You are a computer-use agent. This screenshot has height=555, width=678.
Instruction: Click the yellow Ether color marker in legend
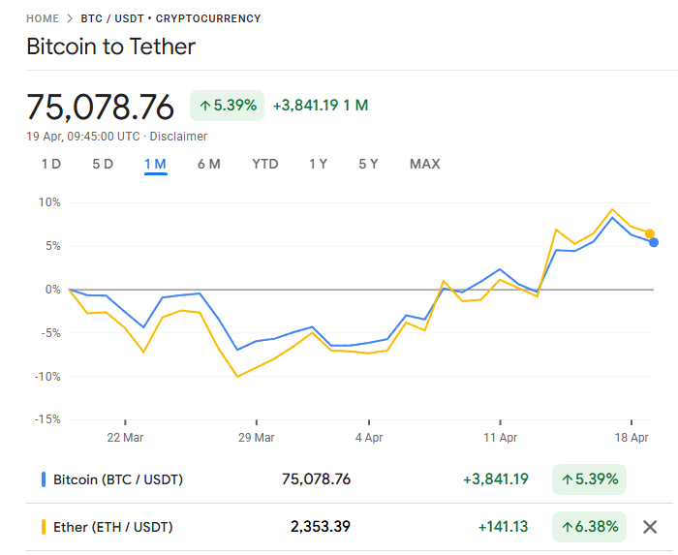coord(44,527)
